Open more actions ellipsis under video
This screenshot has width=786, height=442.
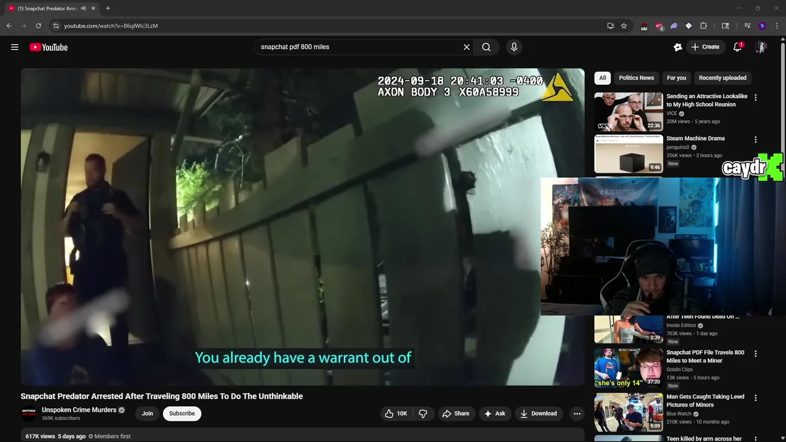point(577,414)
